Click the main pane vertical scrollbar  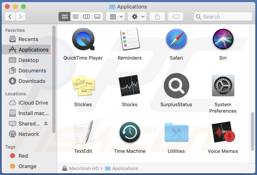click(x=252, y=131)
